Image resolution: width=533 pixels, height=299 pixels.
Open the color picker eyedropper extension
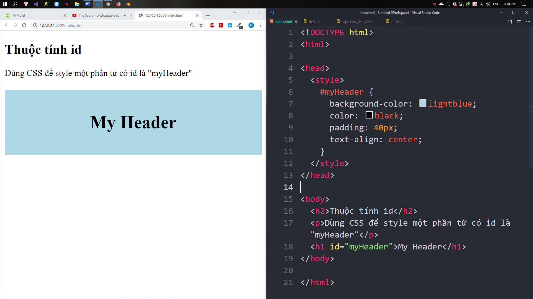tap(239, 25)
